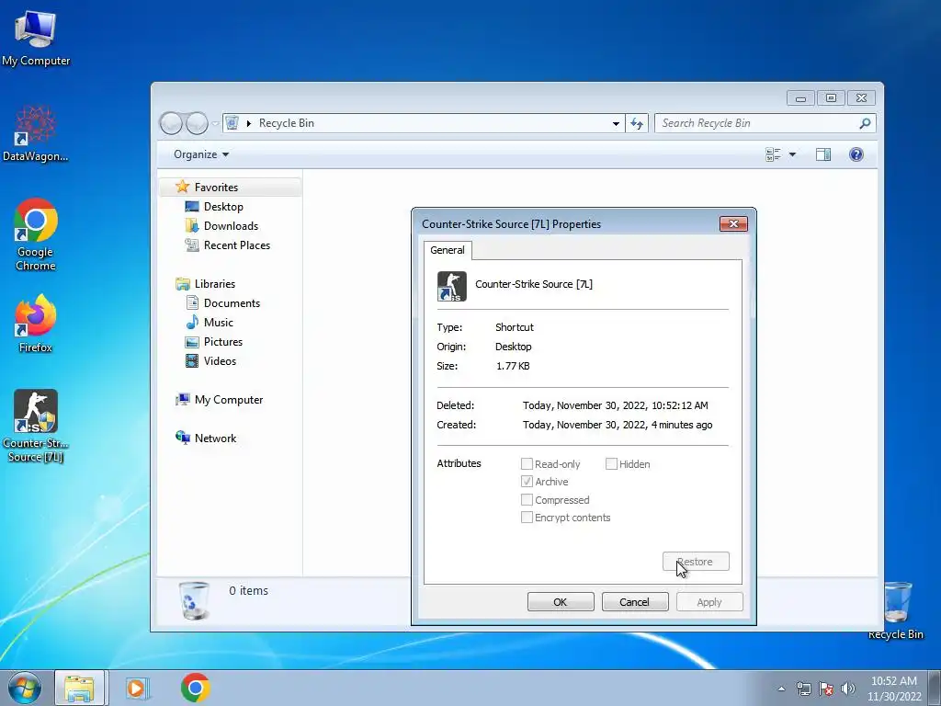Toggle the Compressed attribute checkbox
This screenshot has height=706, width=941.
point(527,500)
